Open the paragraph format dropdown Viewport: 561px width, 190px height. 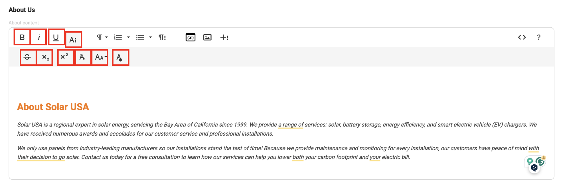tap(102, 37)
